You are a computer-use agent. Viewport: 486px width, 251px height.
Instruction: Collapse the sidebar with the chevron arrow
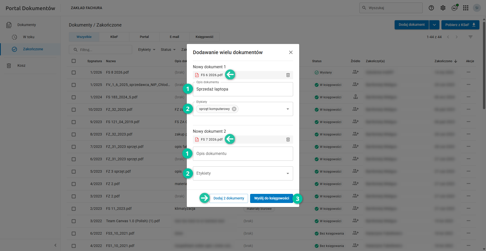pyautogui.click(x=55, y=245)
